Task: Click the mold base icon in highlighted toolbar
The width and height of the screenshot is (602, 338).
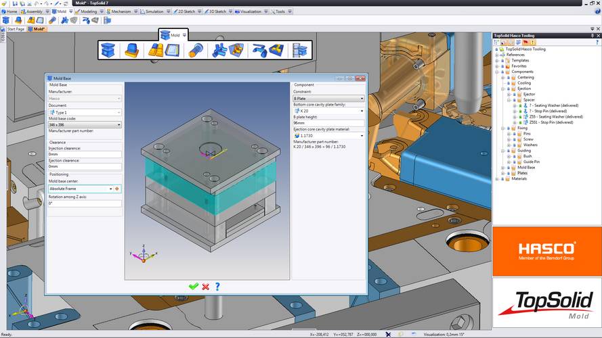Action: pos(108,50)
